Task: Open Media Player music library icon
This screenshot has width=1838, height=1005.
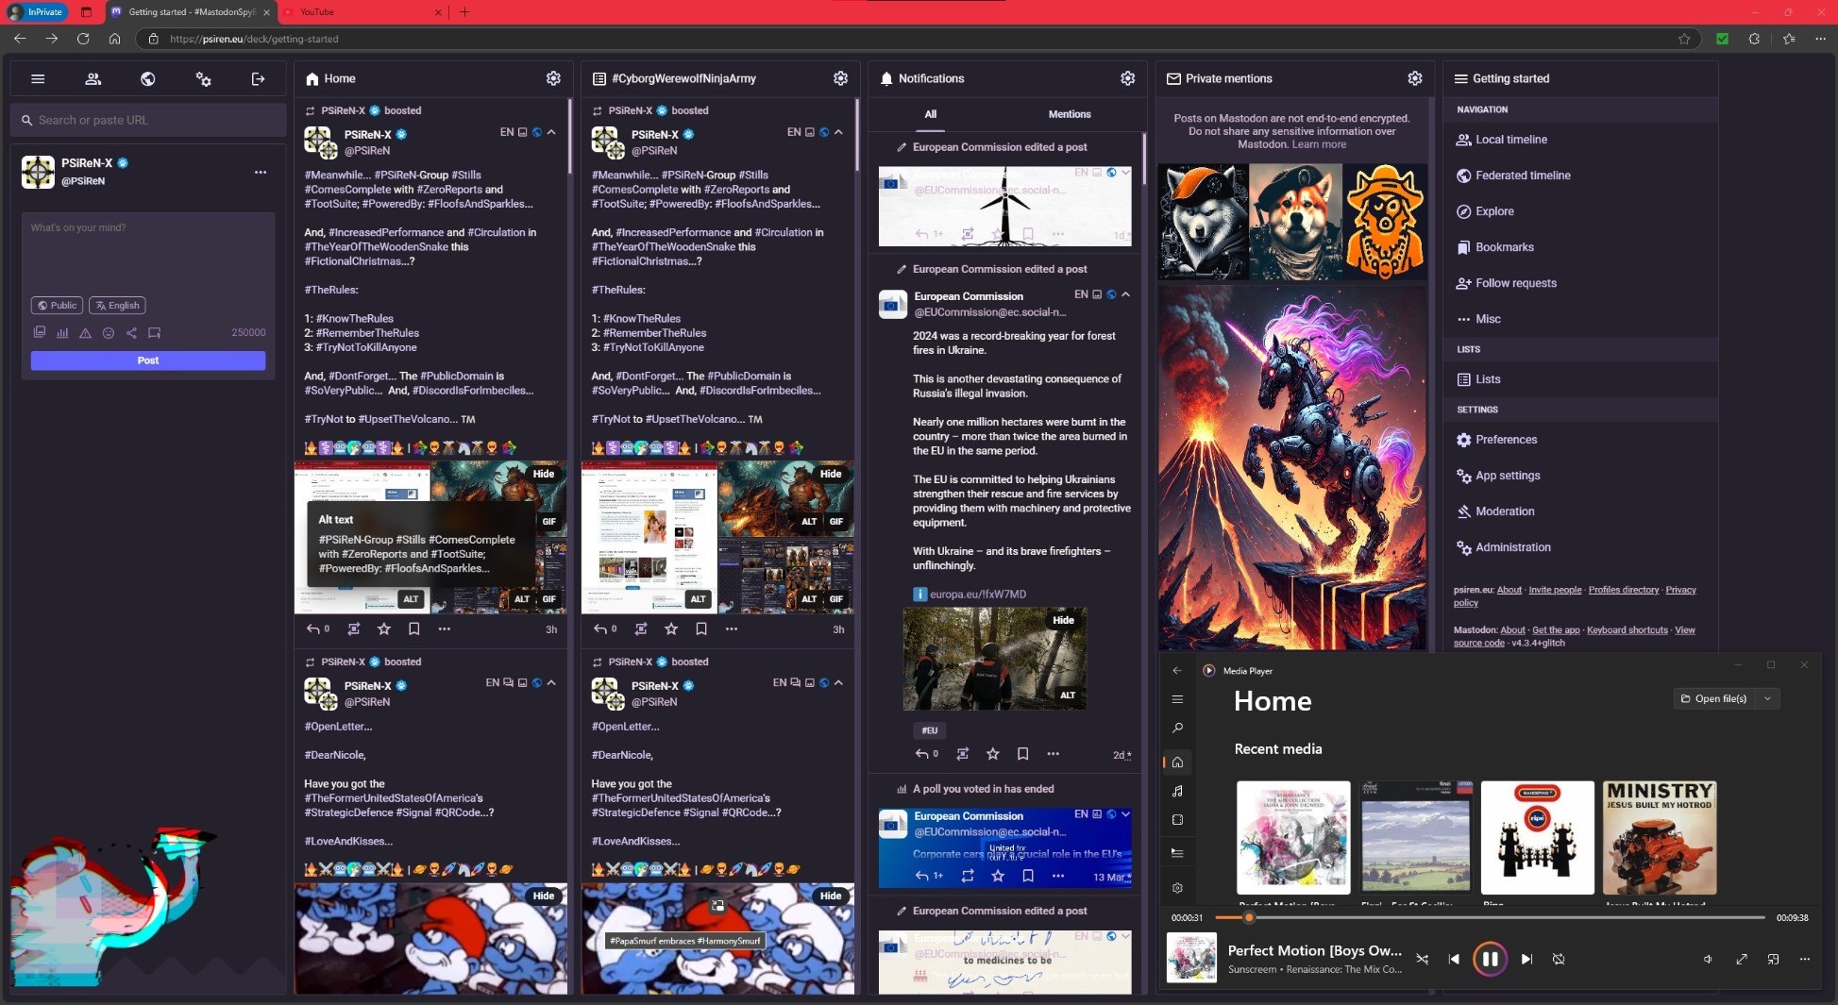Action: [x=1177, y=791]
